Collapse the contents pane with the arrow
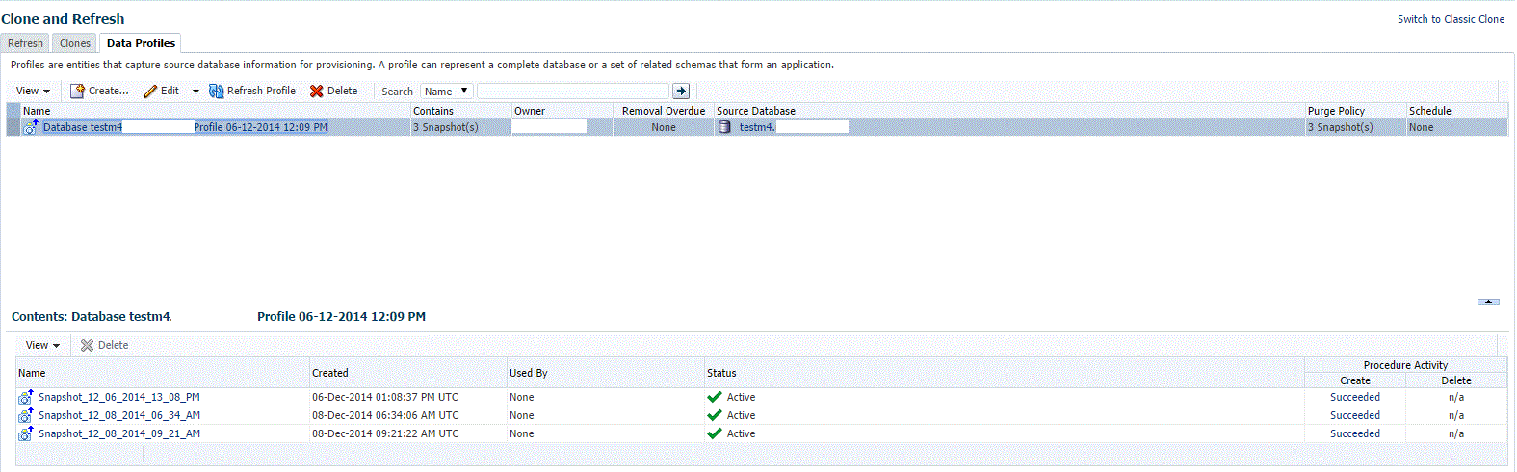This screenshot has width=1517, height=472. [x=1488, y=302]
